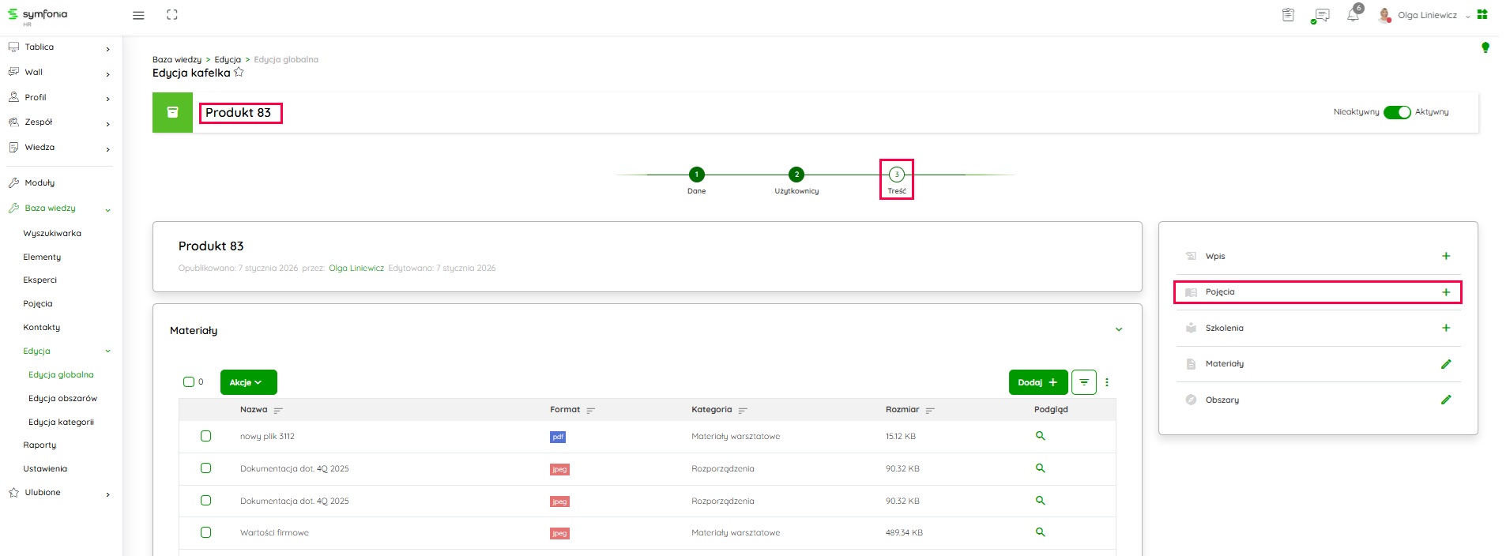Preview the file nowy plik 3112
Screen dimensions: 1506x556
pos(1040,436)
